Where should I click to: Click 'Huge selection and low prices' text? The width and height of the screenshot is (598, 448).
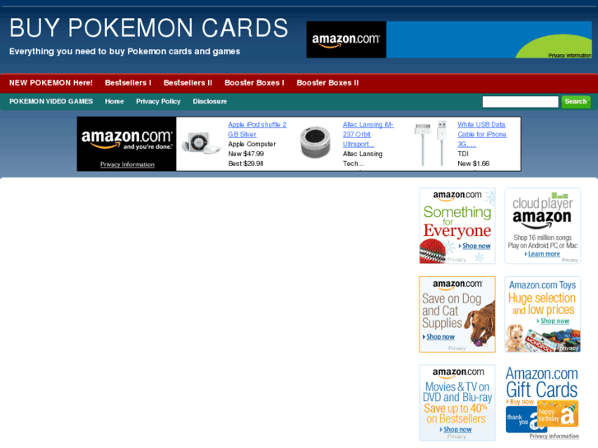(542, 303)
